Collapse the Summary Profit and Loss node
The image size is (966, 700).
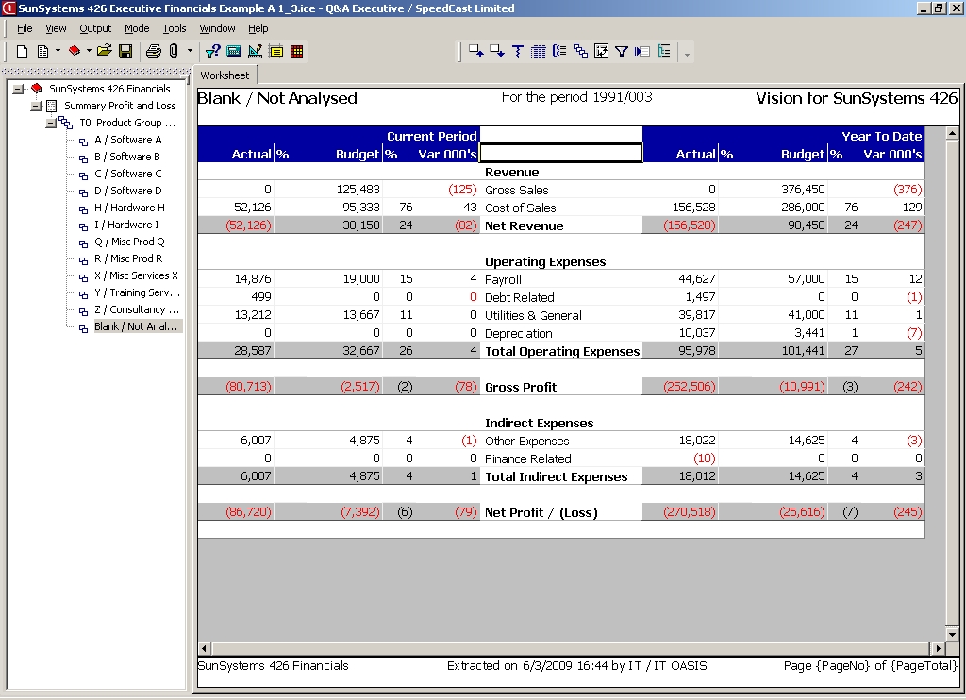36,106
